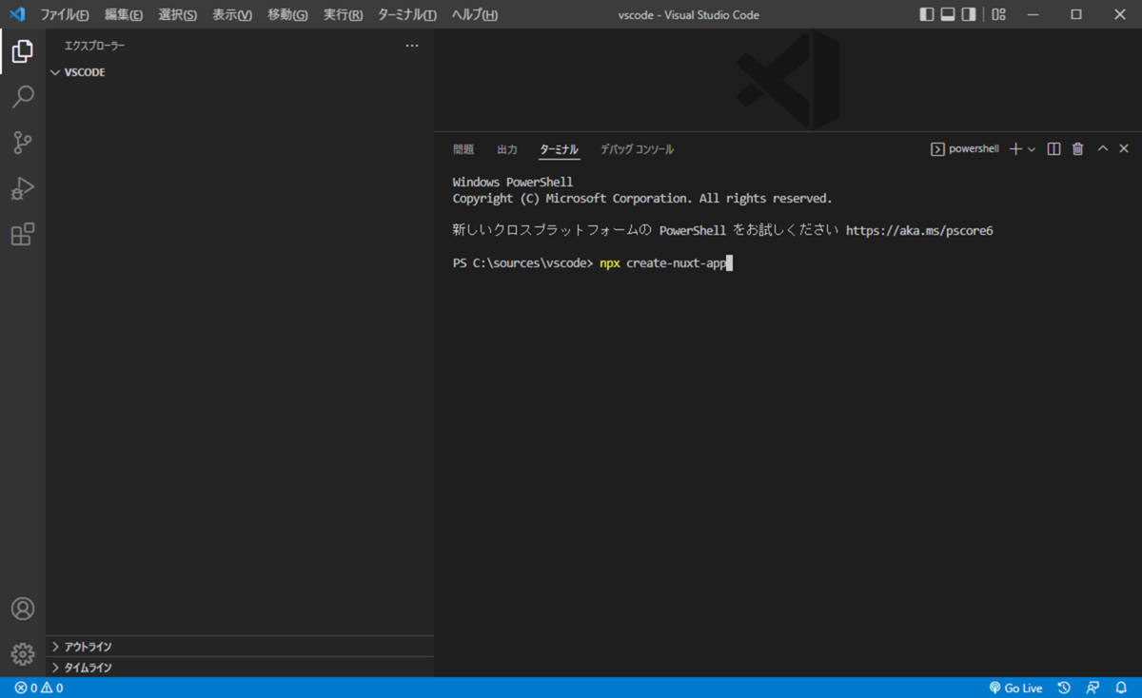The width and height of the screenshot is (1142, 698).
Task: Open the ヘルプ(H) menu
Action: pos(474,14)
